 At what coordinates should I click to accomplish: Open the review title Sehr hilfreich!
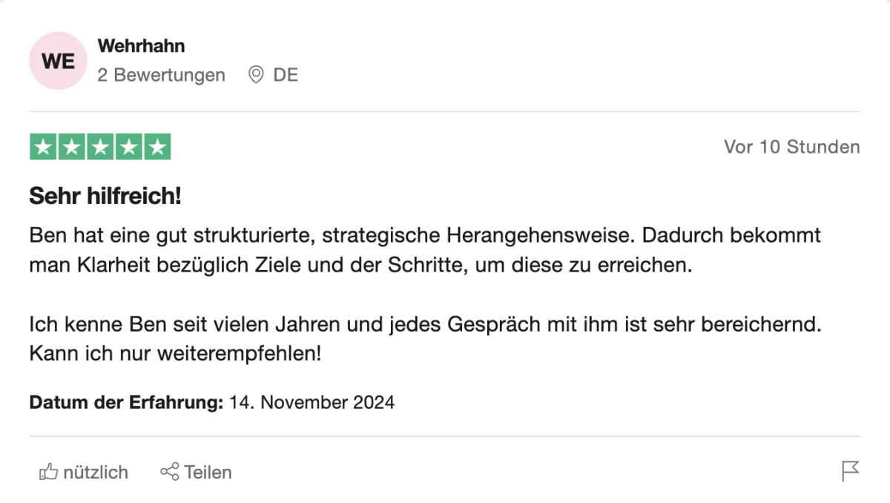tap(105, 197)
